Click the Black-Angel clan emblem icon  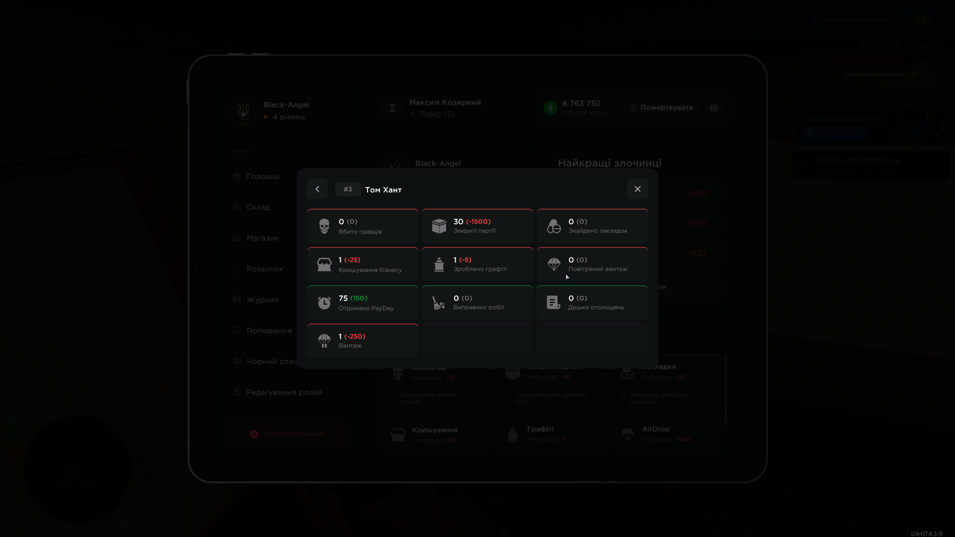pyautogui.click(x=243, y=110)
